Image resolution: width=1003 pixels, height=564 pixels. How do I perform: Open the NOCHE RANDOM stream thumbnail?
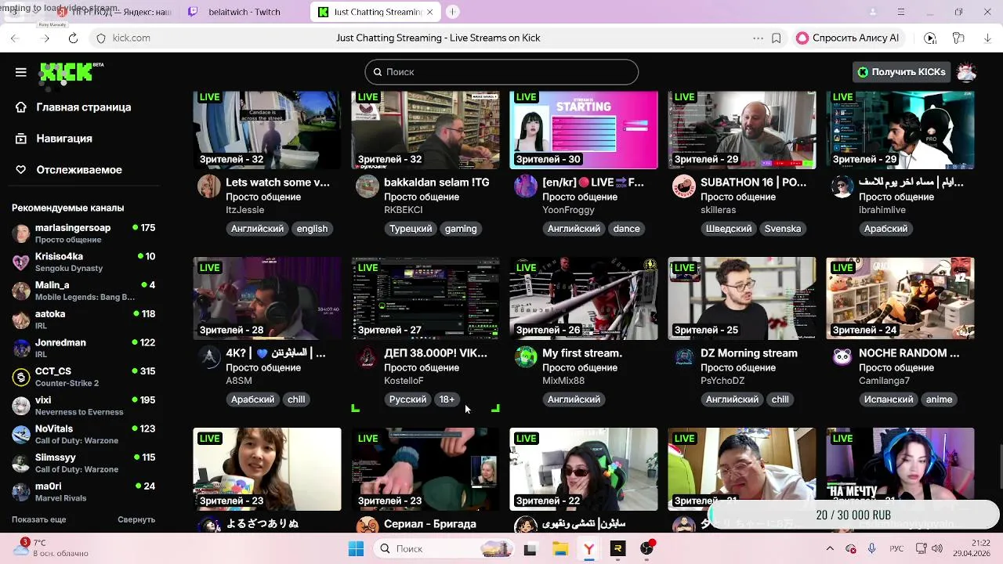[900, 298]
